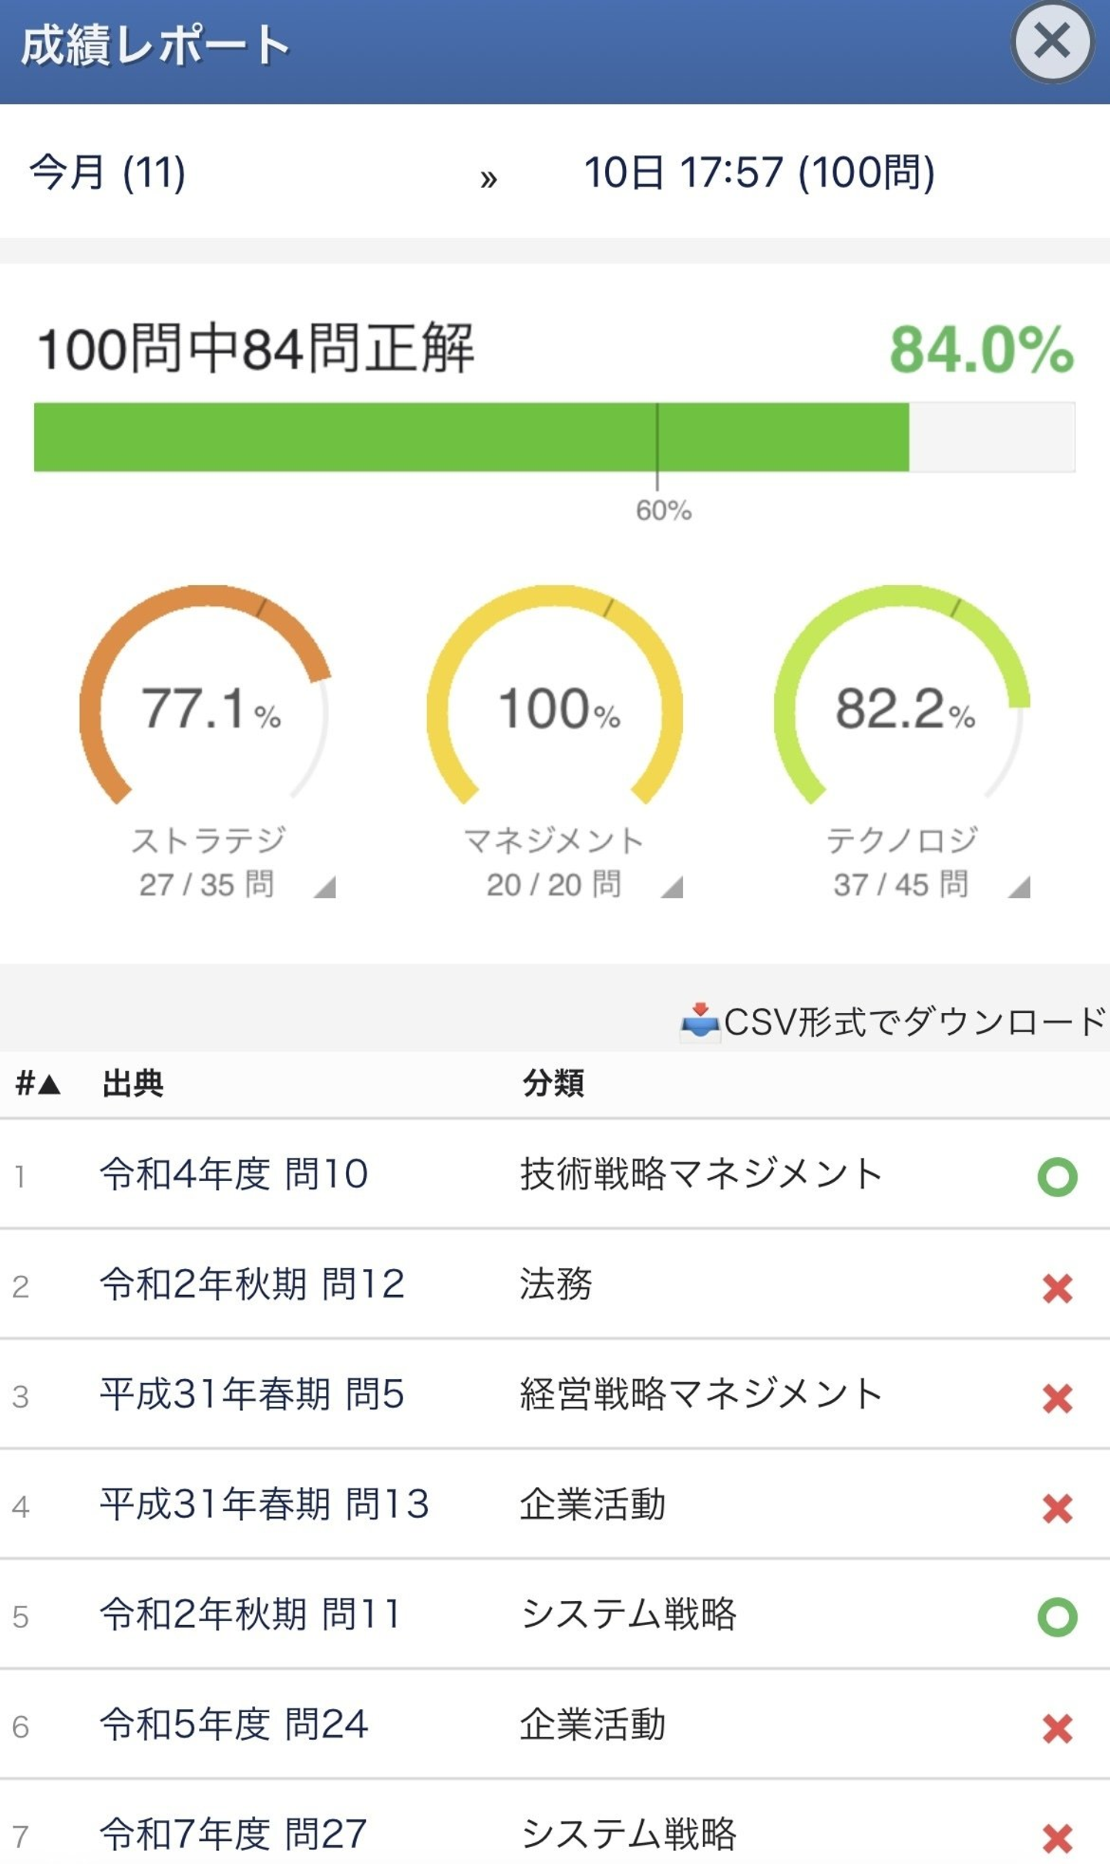Click CSV形式でダウンロード link
This screenshot has height=1864, width=1110.
[914, 1022]
